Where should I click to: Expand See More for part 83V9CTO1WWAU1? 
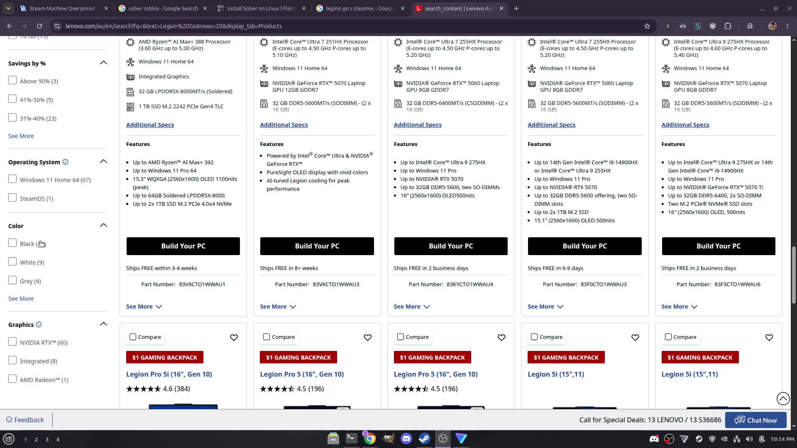pyautogui.click(x=144, y=307)
